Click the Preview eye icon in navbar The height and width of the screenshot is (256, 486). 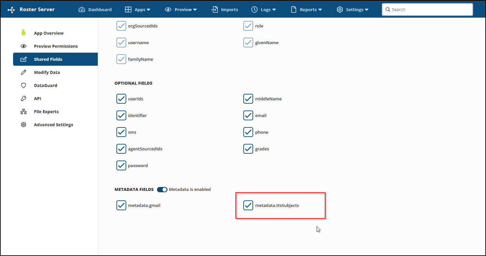[x=168, y=9]
